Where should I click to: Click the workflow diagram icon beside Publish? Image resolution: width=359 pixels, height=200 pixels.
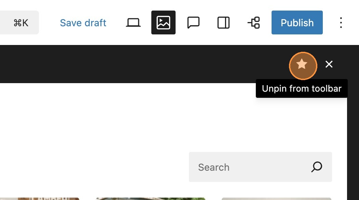(x=253, y=23)
